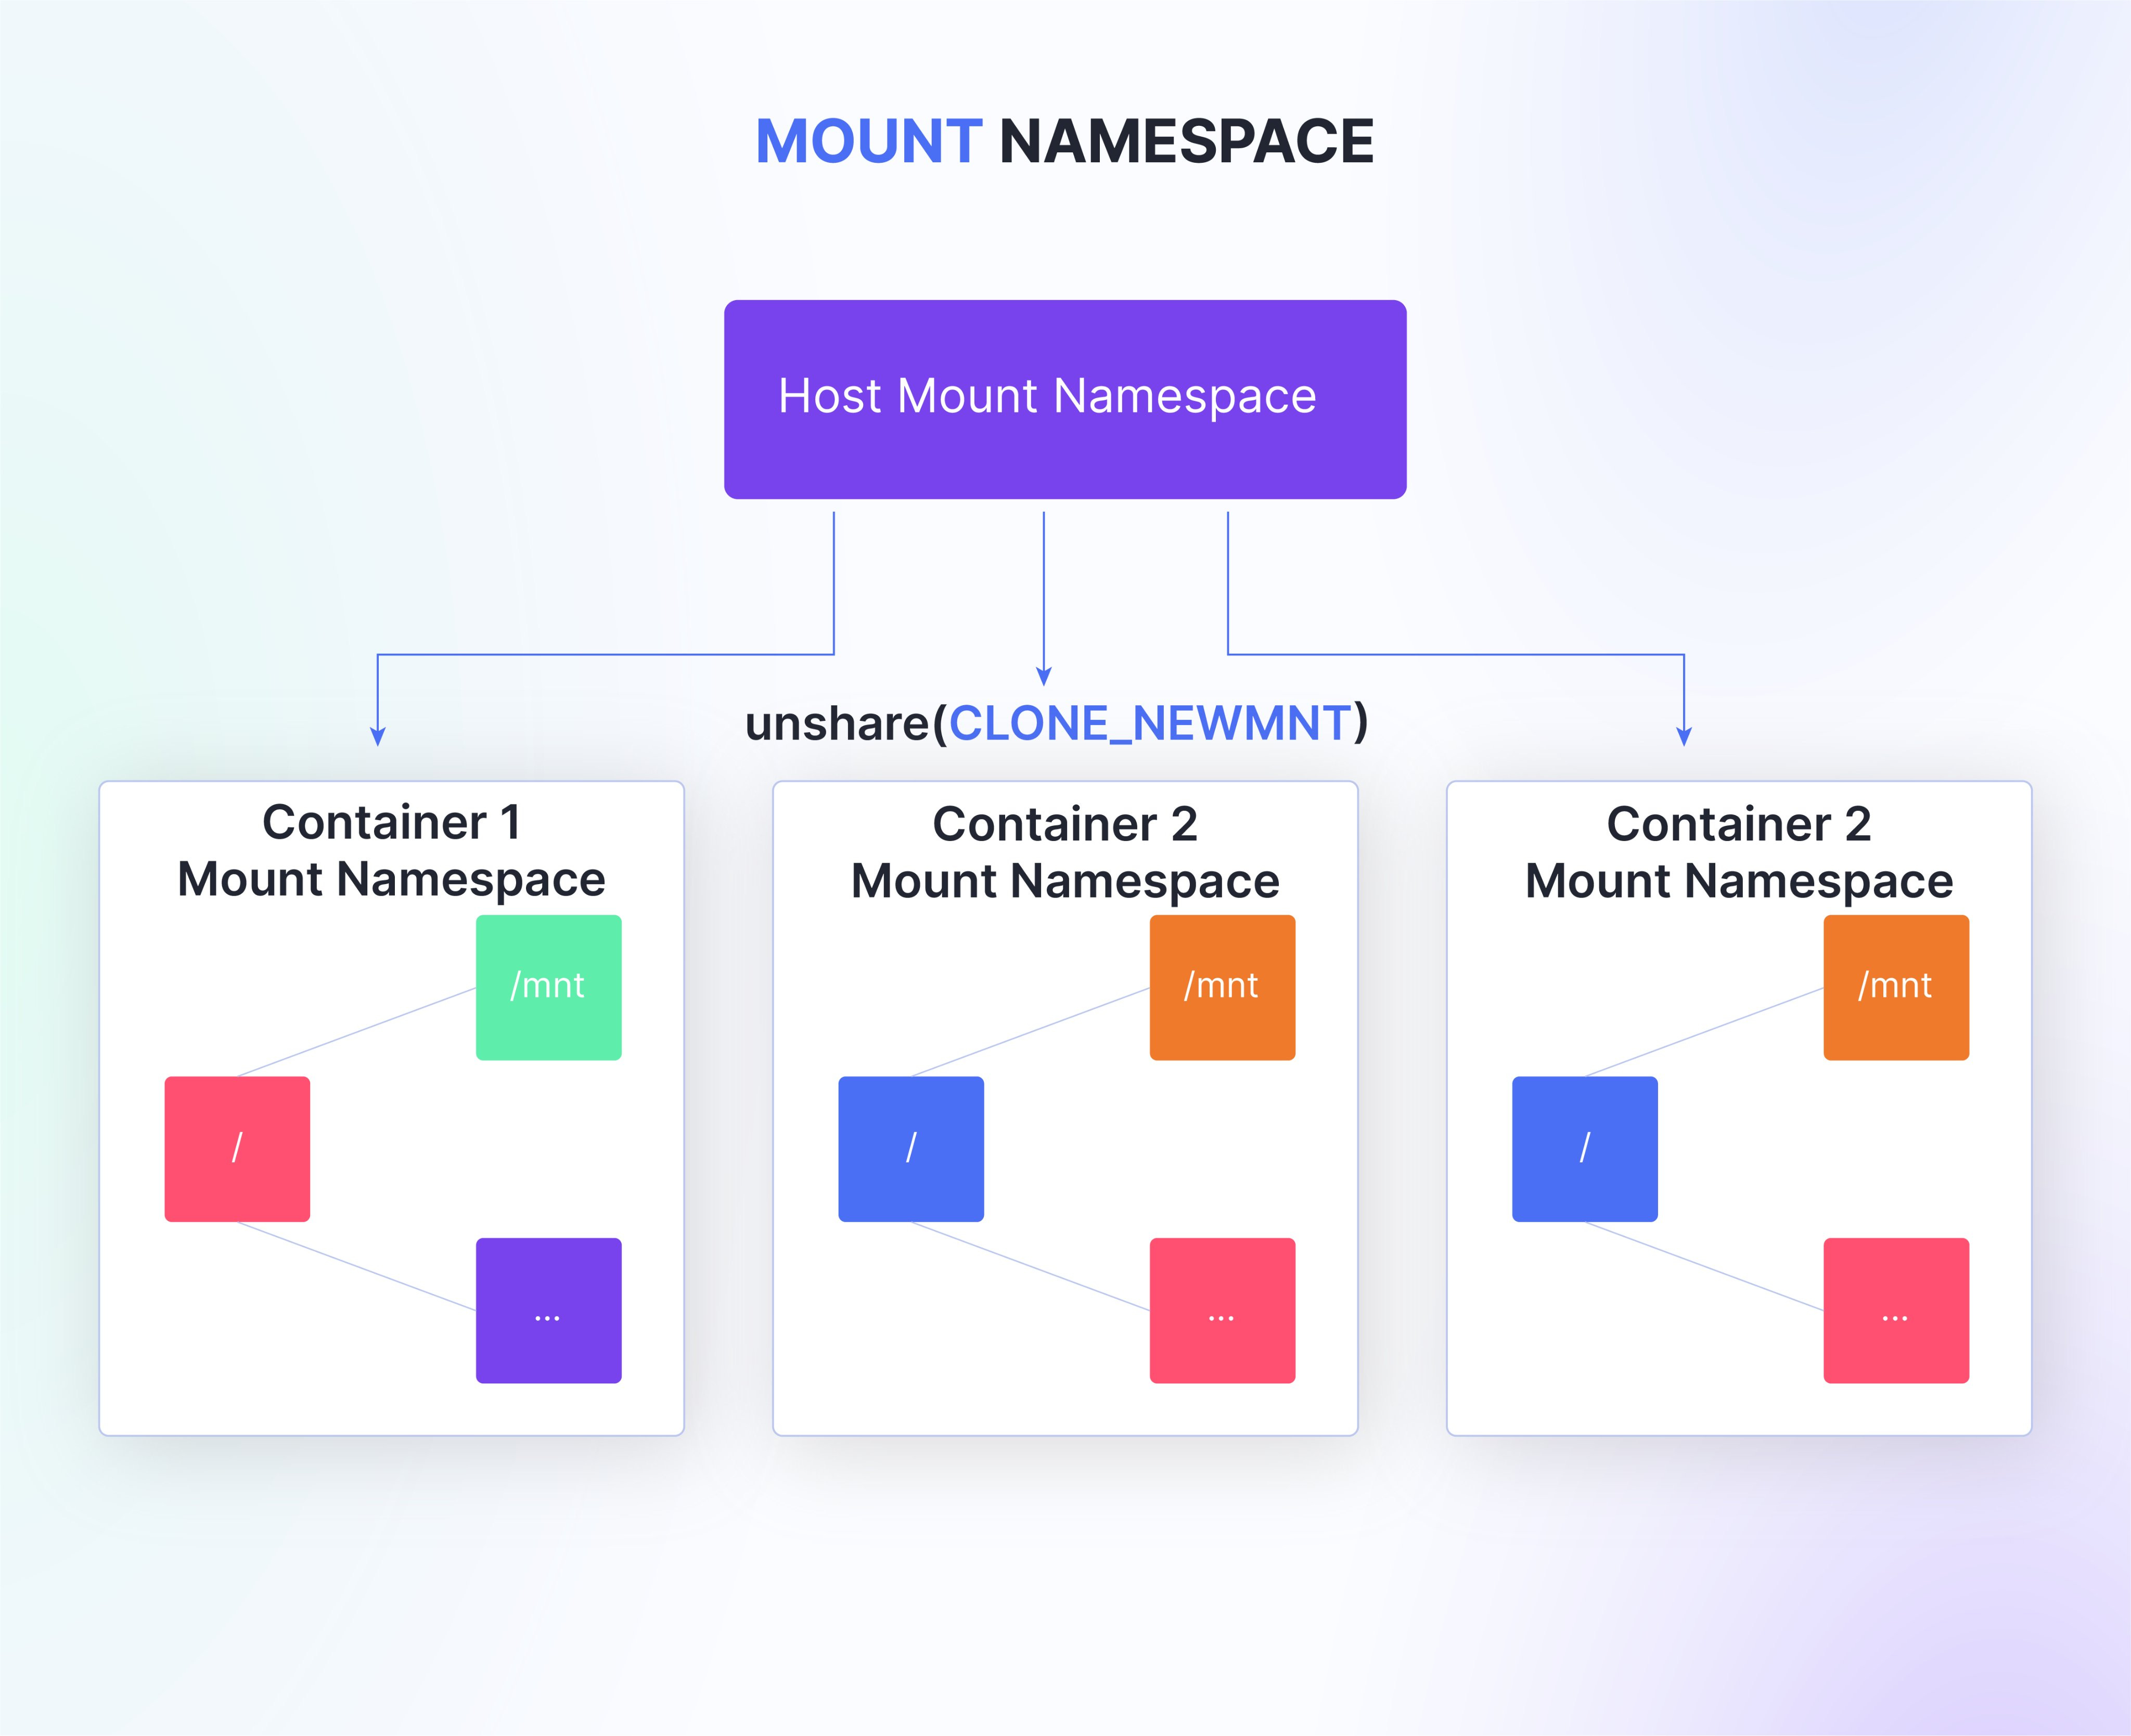Click the Container 1 Mount Namespace heading
Screen dimensions: 2131x1736
pyautogui.click(x=391, y=851)
